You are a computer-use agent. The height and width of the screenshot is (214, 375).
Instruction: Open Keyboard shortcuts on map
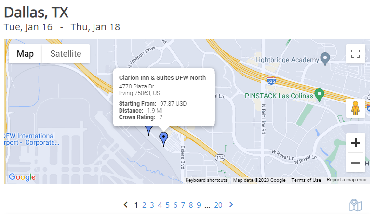(x=206, y=180)
